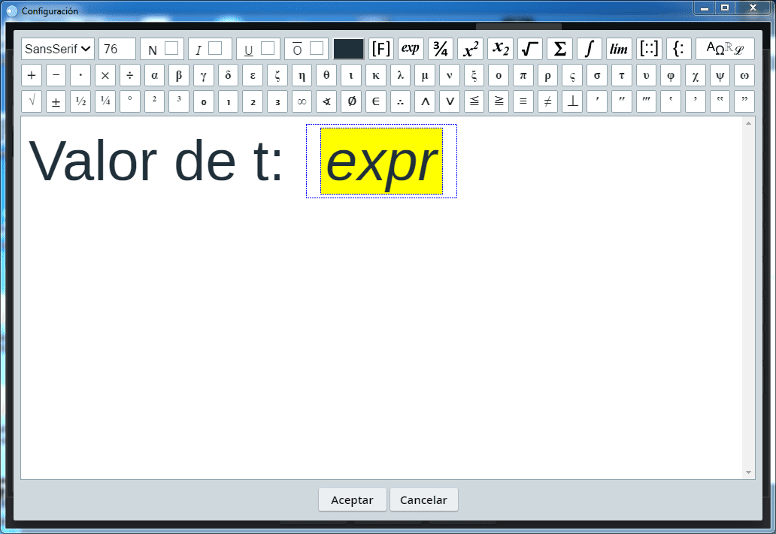
Task: Click the Aceptar button
Action: 352,500
